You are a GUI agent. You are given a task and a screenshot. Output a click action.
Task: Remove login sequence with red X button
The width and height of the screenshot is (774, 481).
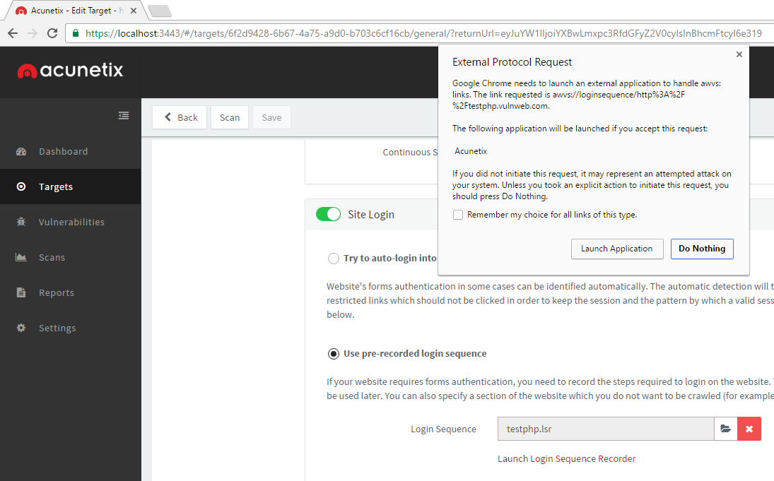pos(749,429)
